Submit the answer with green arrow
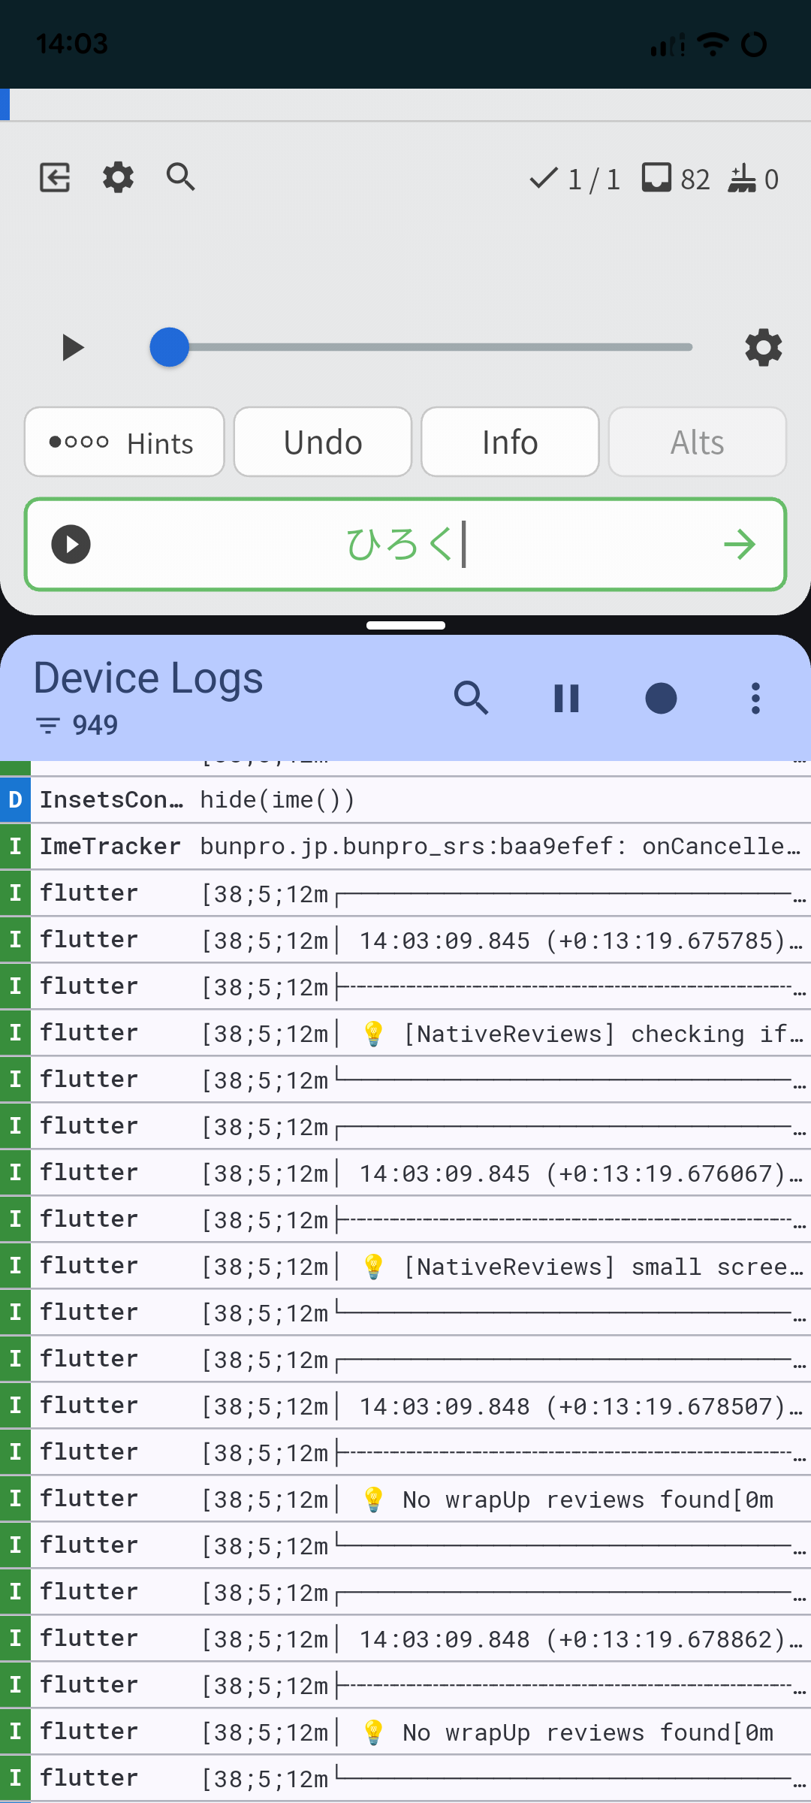The image size is (811, 1803). (x=740, y=545)
